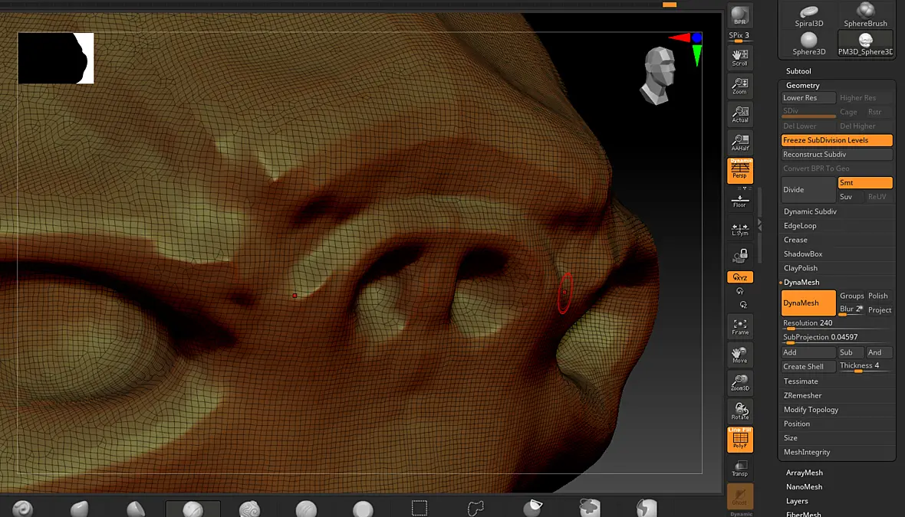Select the lasso selection brush

[x=476, y=509]
